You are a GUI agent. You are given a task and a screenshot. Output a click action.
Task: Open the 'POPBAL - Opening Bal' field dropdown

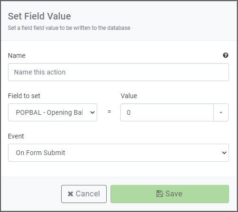53,112
